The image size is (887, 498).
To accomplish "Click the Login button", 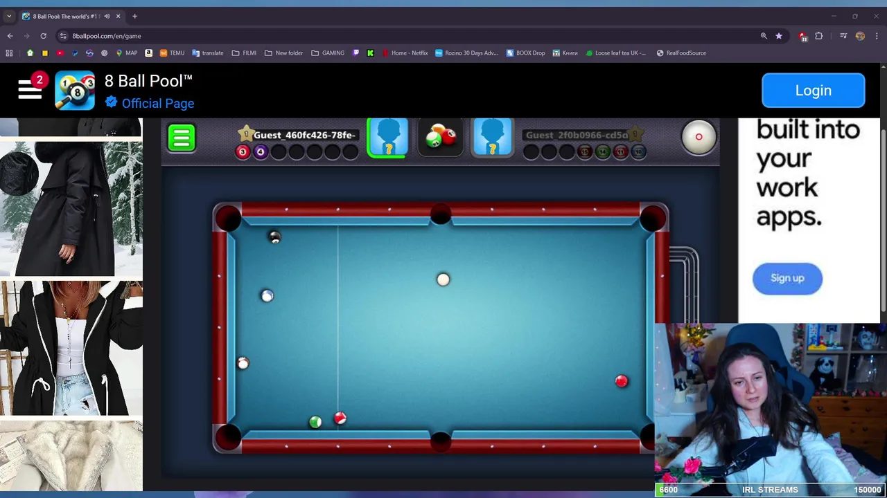I will [x=814, y=91].
